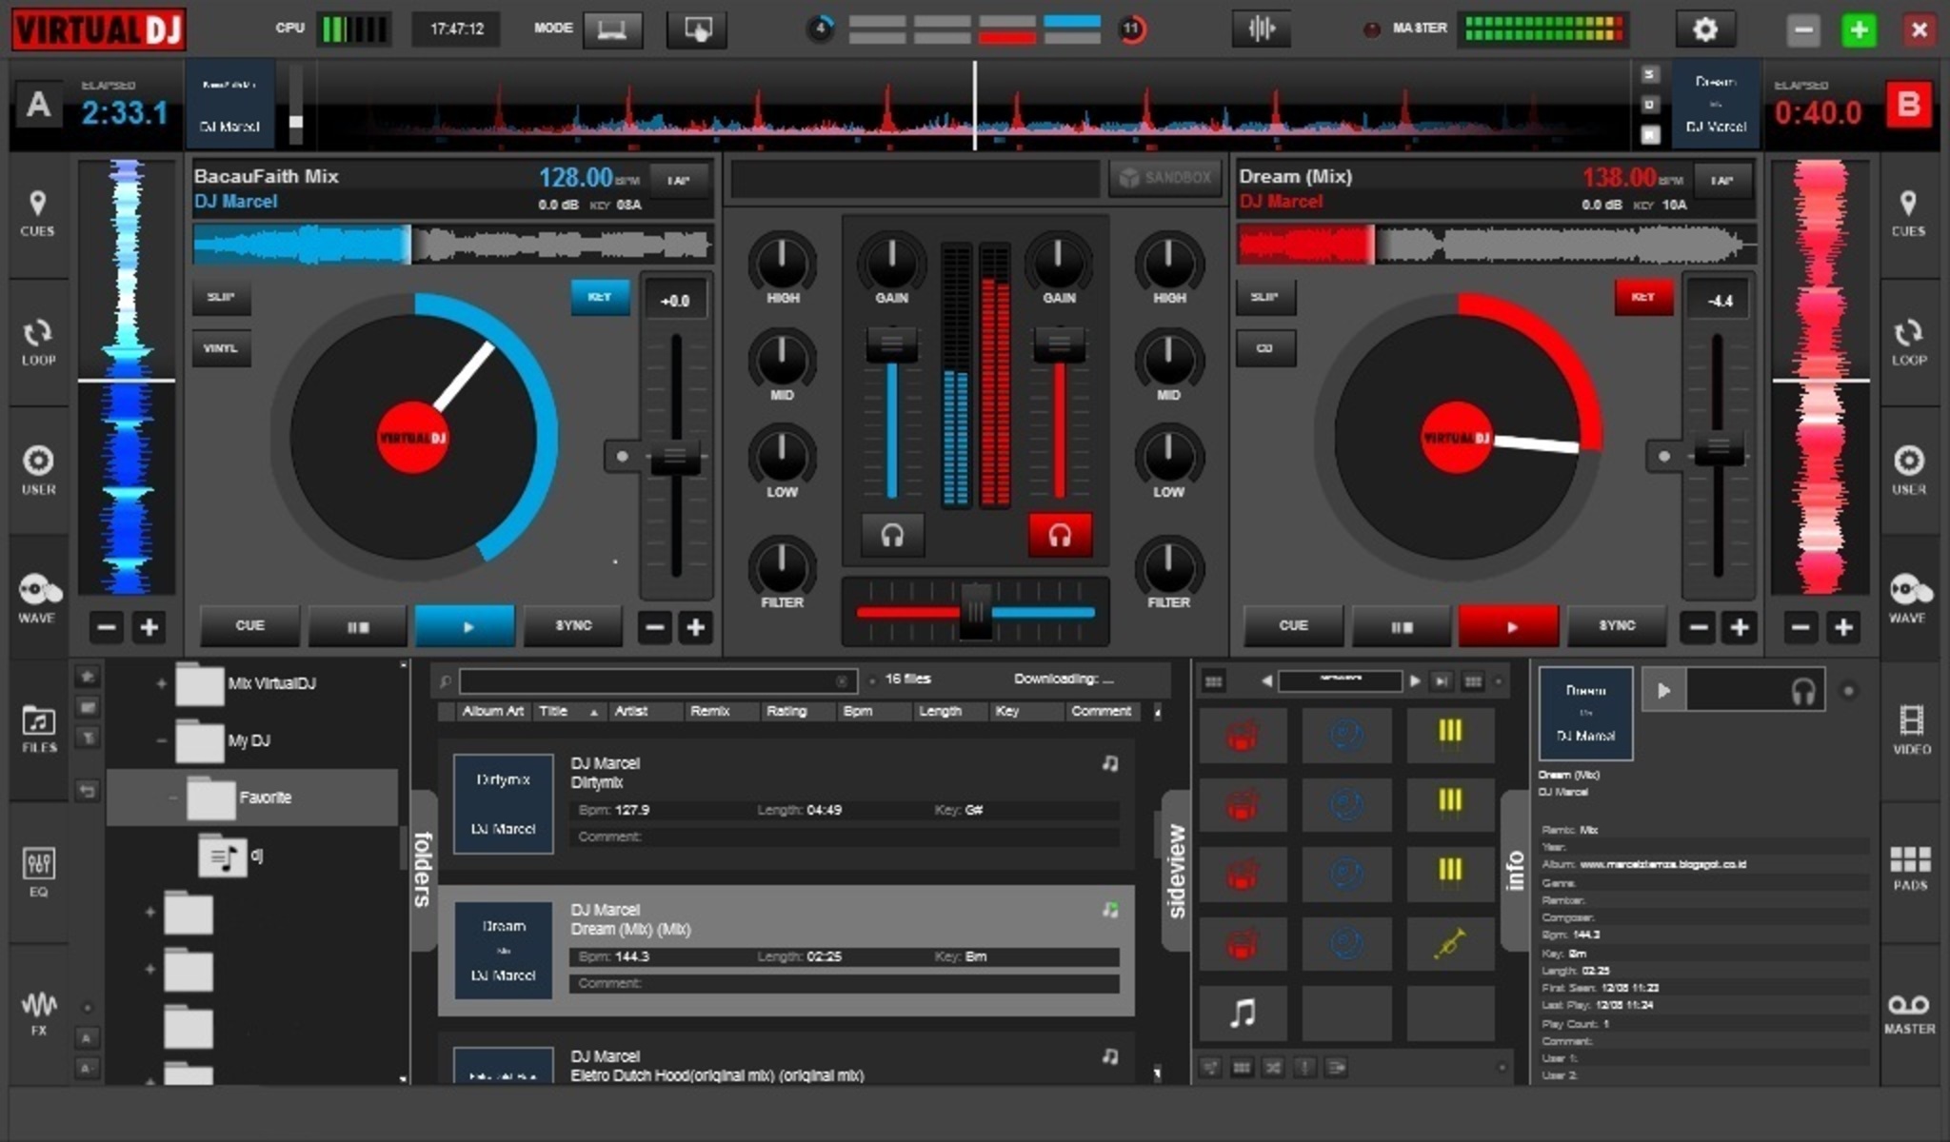Click deck A CUE button
1950x1142 pixels.
pyautogui.click(x=249, y=626)
